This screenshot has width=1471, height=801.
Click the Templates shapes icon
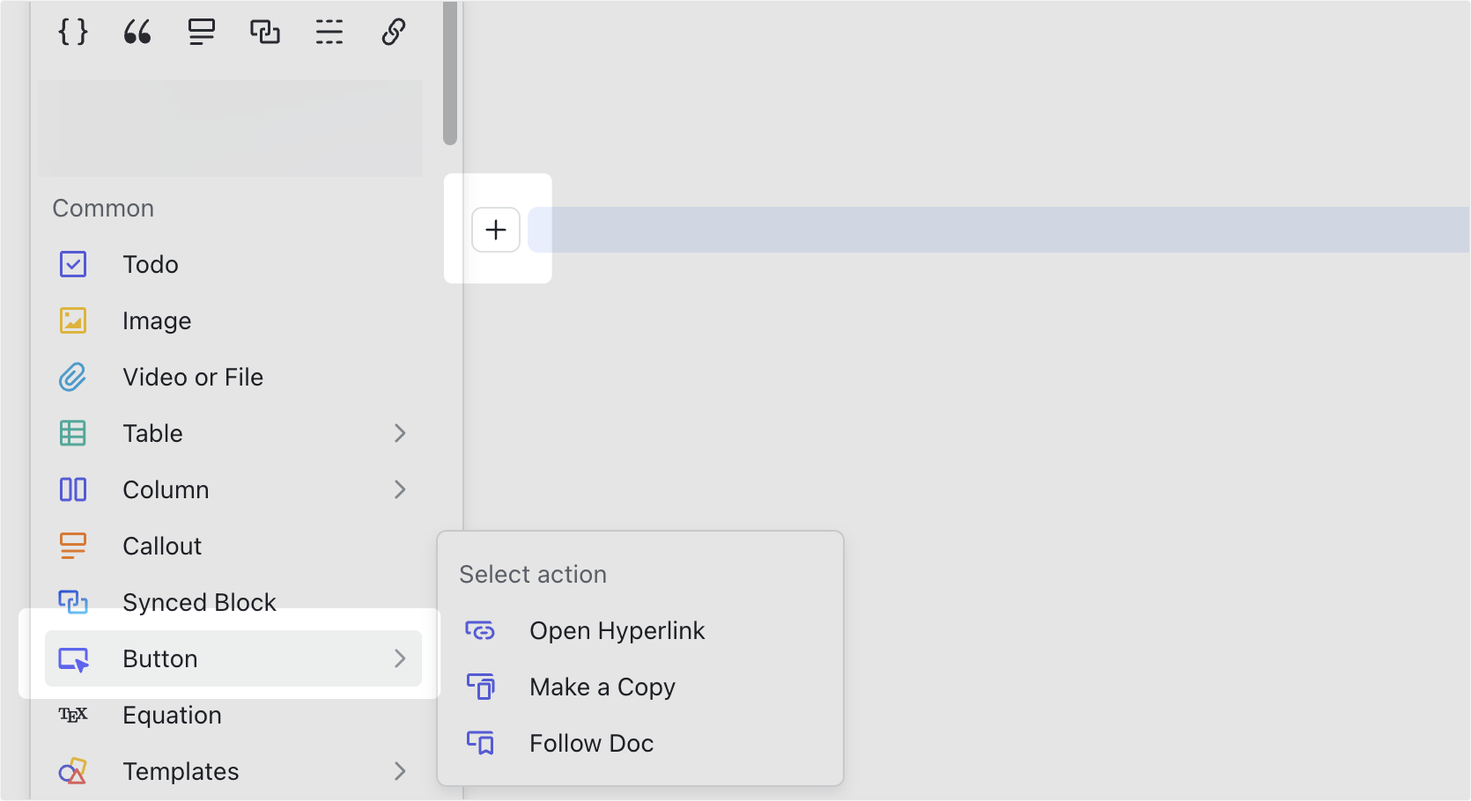pos(73,771)
